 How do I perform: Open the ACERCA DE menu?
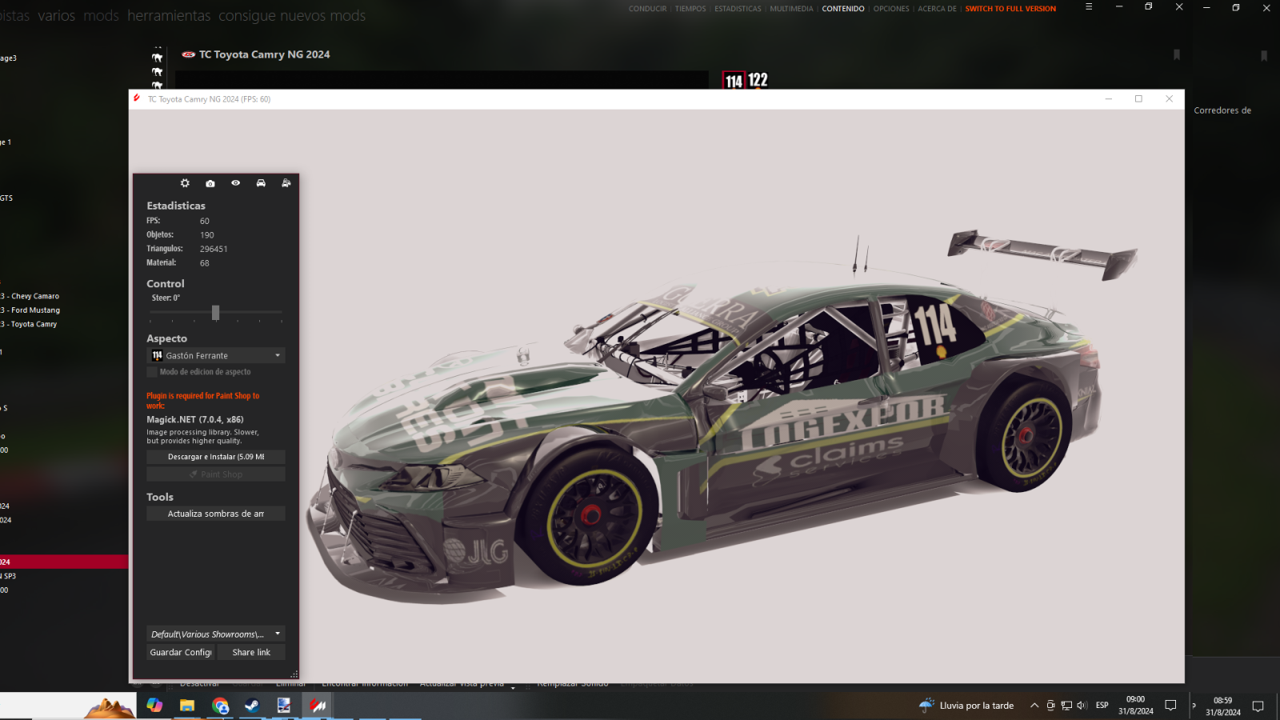tap(937, 9)
